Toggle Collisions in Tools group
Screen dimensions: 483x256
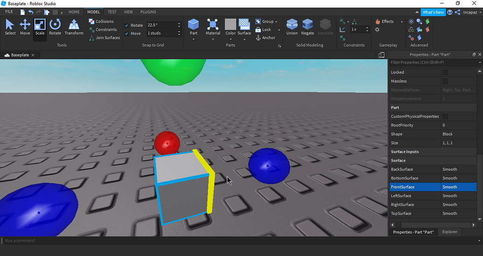(101, 21)
